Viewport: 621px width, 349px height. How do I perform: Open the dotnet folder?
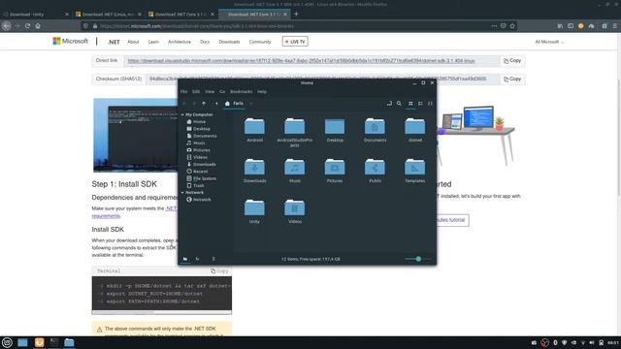click(x=414, y=130)
